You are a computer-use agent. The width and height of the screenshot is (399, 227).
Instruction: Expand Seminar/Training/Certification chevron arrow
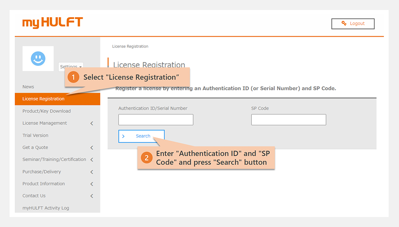(92, 160)
